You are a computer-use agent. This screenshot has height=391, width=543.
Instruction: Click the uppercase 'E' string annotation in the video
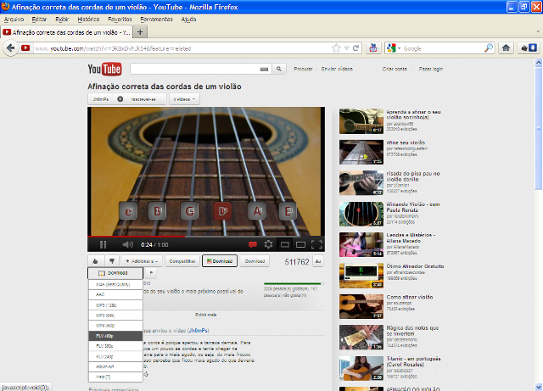tap(288, 210)
